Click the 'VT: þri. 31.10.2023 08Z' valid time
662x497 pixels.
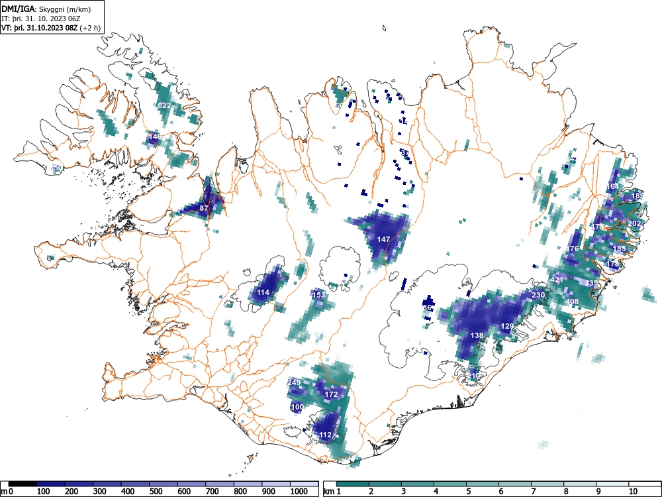pyautogui.click(x=39, y=28)
